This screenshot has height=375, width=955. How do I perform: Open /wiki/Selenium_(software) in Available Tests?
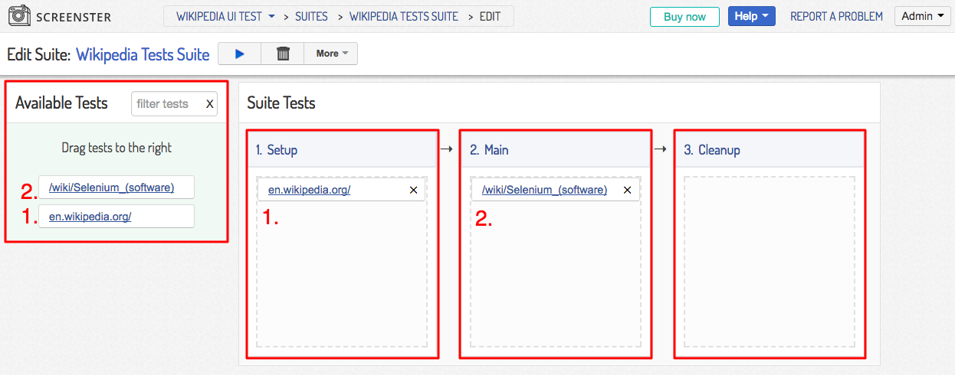click(111, 187)
